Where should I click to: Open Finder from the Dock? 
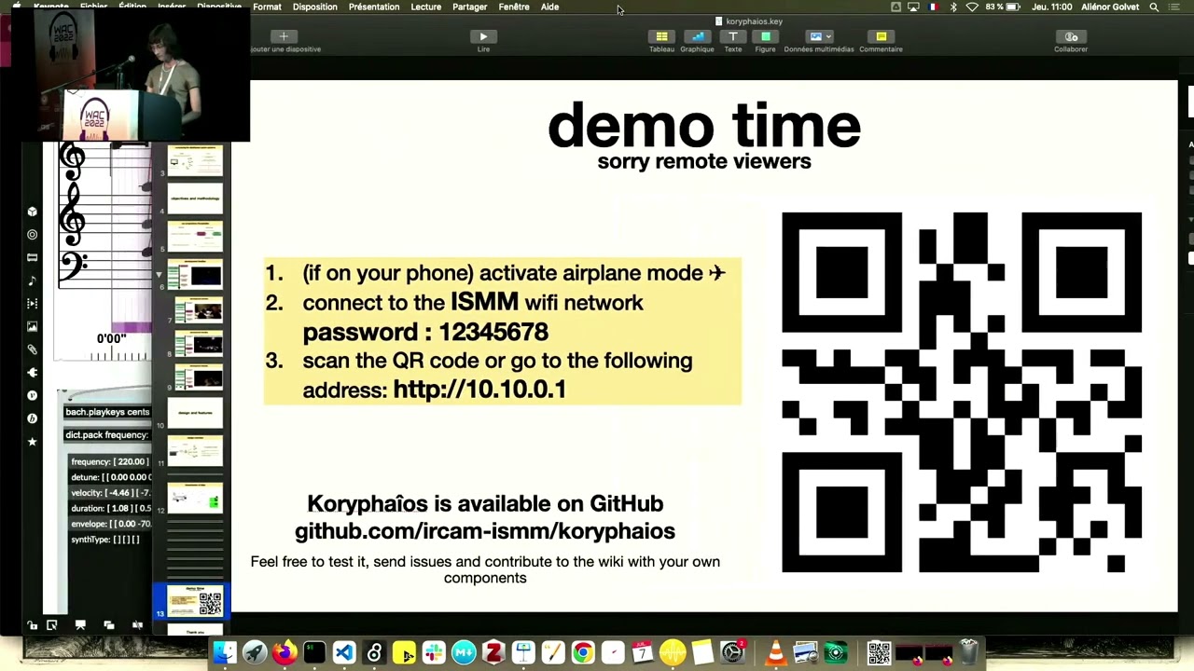(224, 652)
